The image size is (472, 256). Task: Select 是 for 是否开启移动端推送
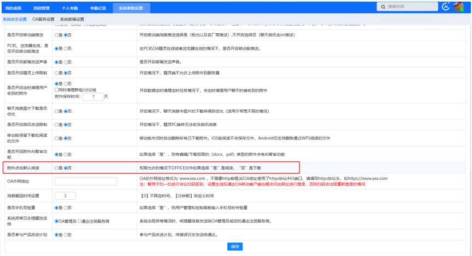click(x=56, y=34)
